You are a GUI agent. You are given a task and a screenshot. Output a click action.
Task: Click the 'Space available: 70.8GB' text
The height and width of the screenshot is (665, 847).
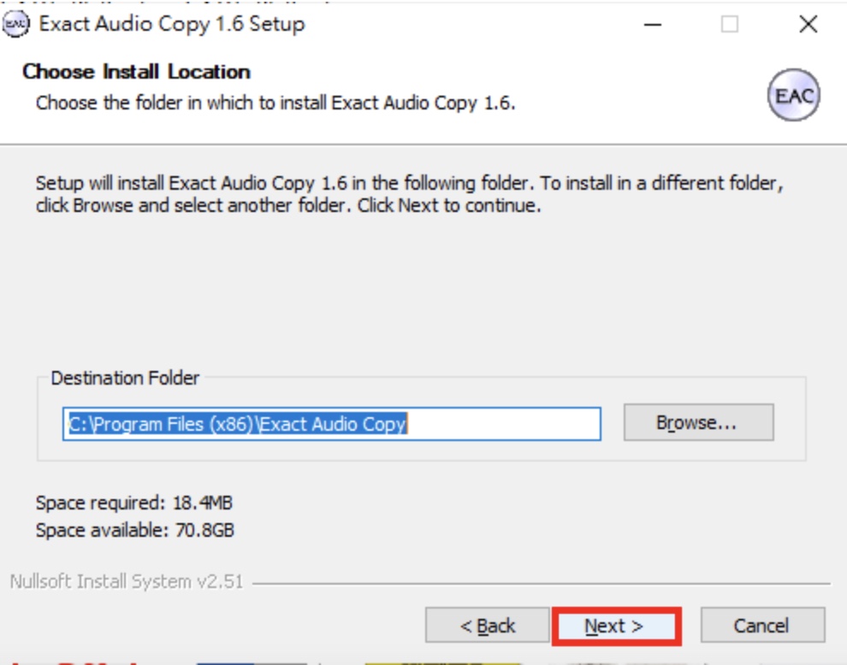point(135,530)
